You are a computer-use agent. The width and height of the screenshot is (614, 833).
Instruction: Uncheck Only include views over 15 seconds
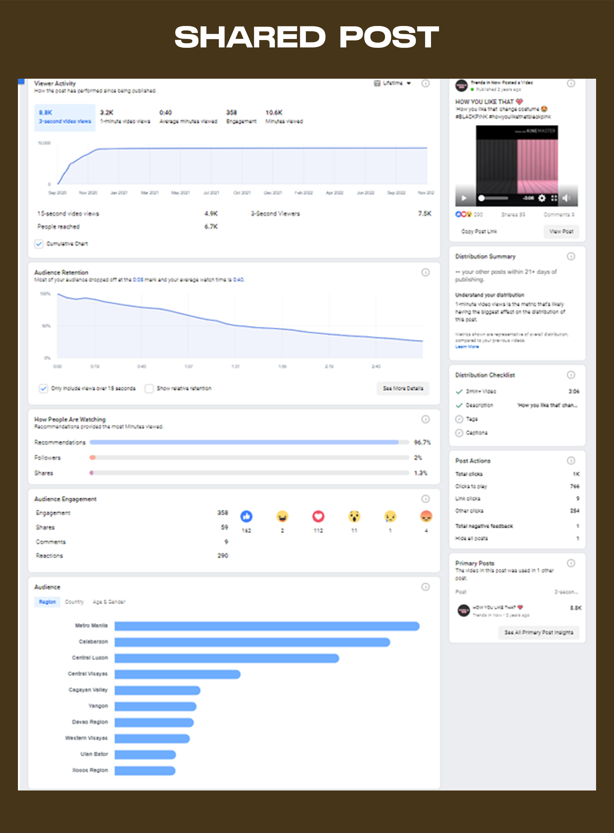coord(44,389)
